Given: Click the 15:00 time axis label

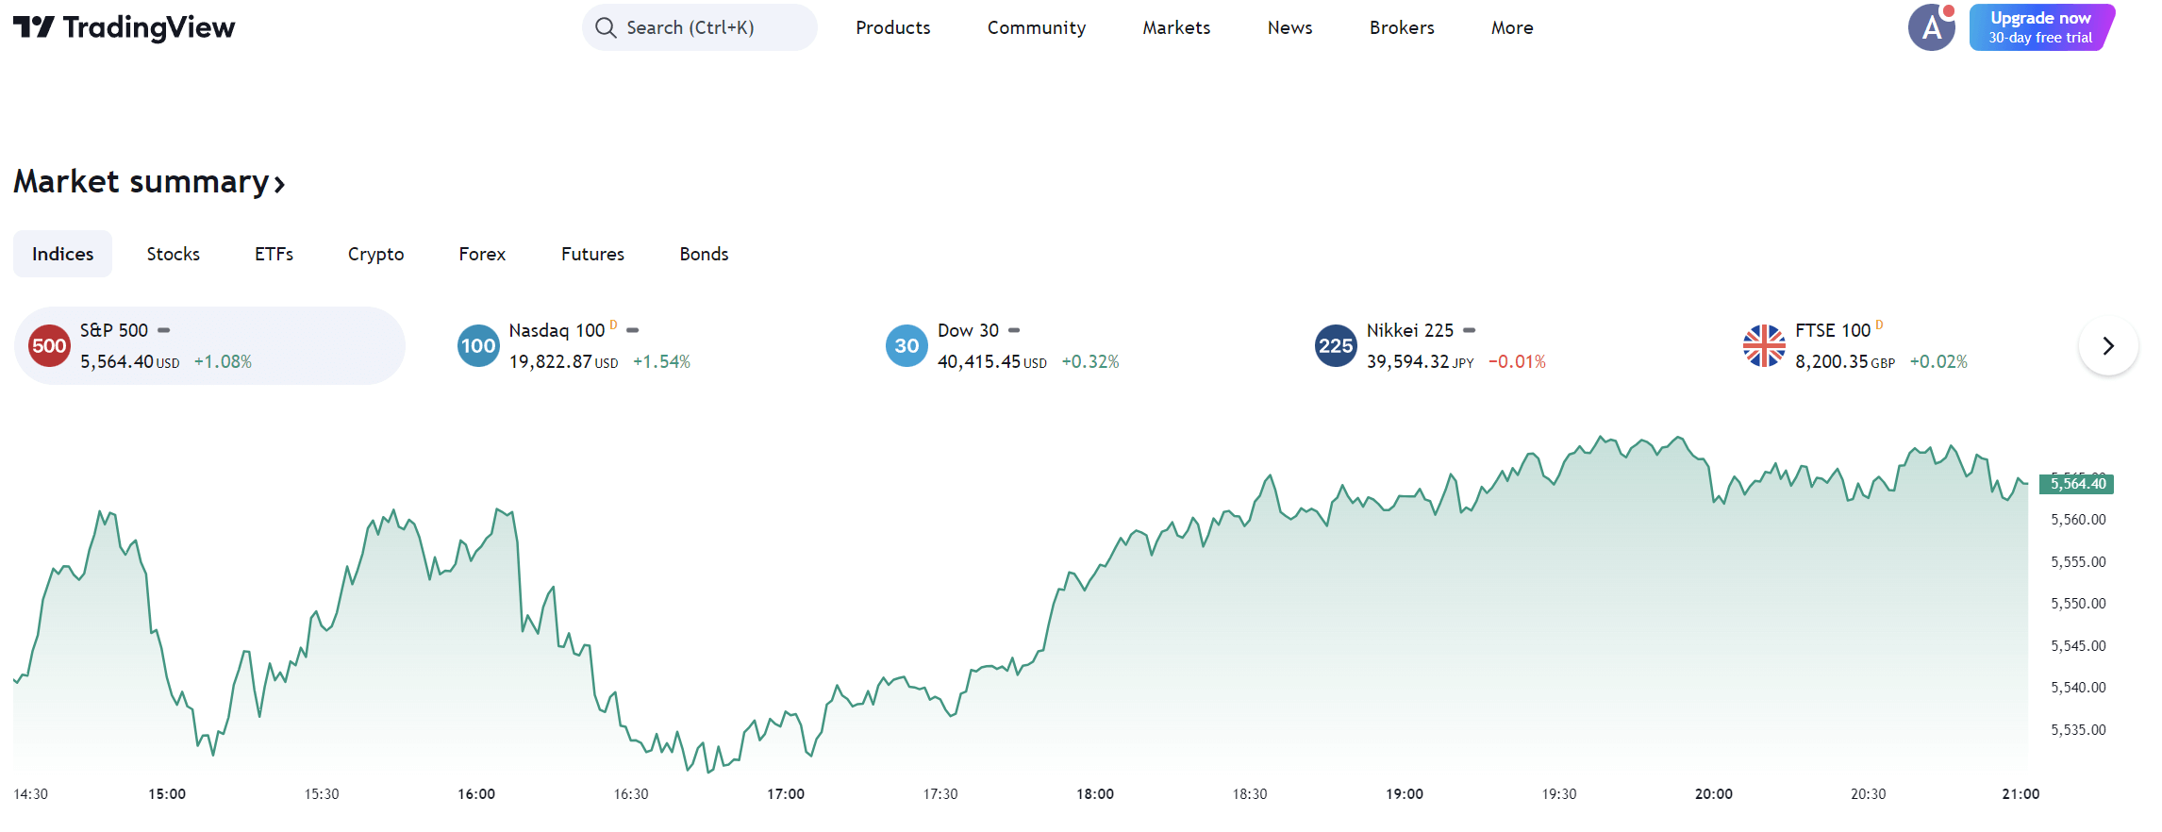Looking at the screenshot, I should (x=167, y=794).
